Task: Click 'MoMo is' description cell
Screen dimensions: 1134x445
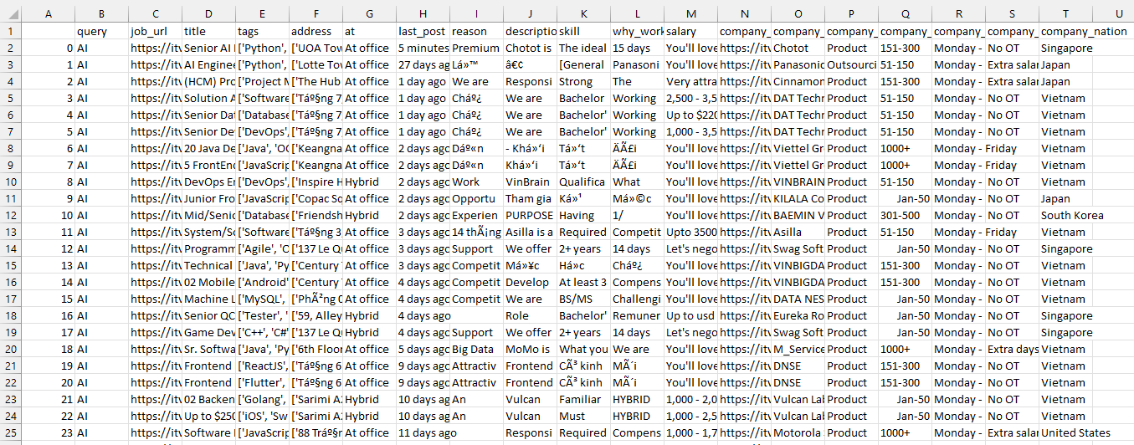Action: pyautogui.click(x=530, y=349)
